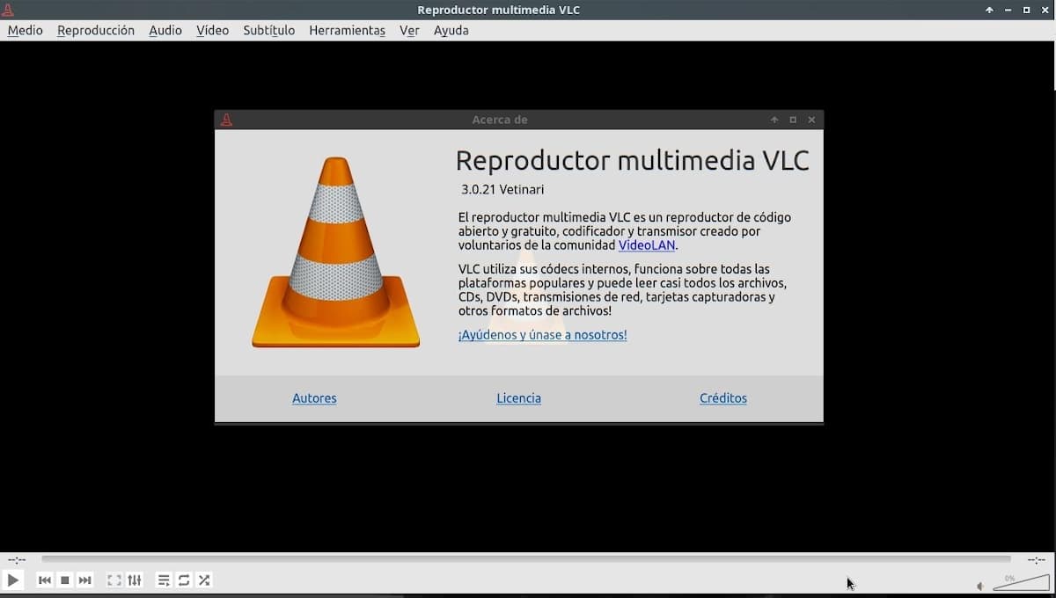1056x598 pixels.
Task: Toggle random shuffle playback
Action: click(204, 580)
